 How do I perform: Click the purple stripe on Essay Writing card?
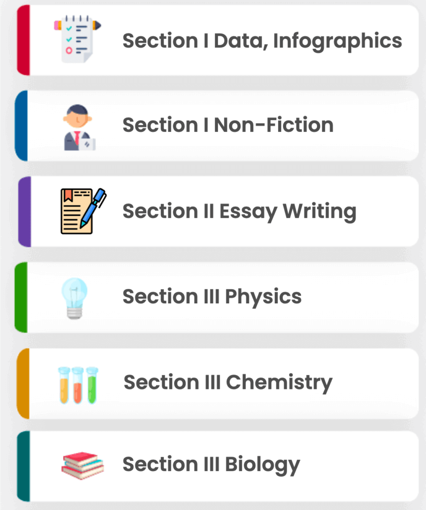(x=25, y=212)
